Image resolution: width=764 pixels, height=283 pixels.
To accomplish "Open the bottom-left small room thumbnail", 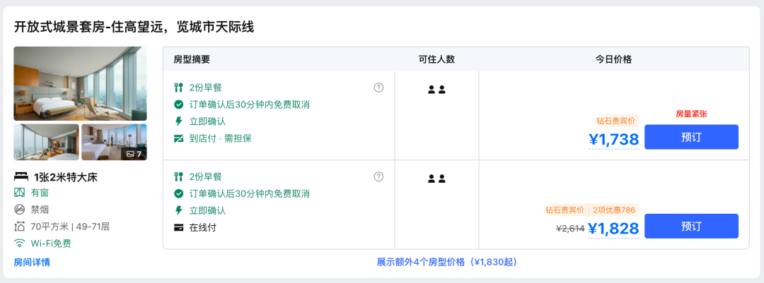I will (x=46, y=142).
